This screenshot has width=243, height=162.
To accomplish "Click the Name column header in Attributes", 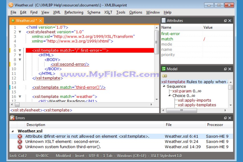I will [x=182, y=27].
